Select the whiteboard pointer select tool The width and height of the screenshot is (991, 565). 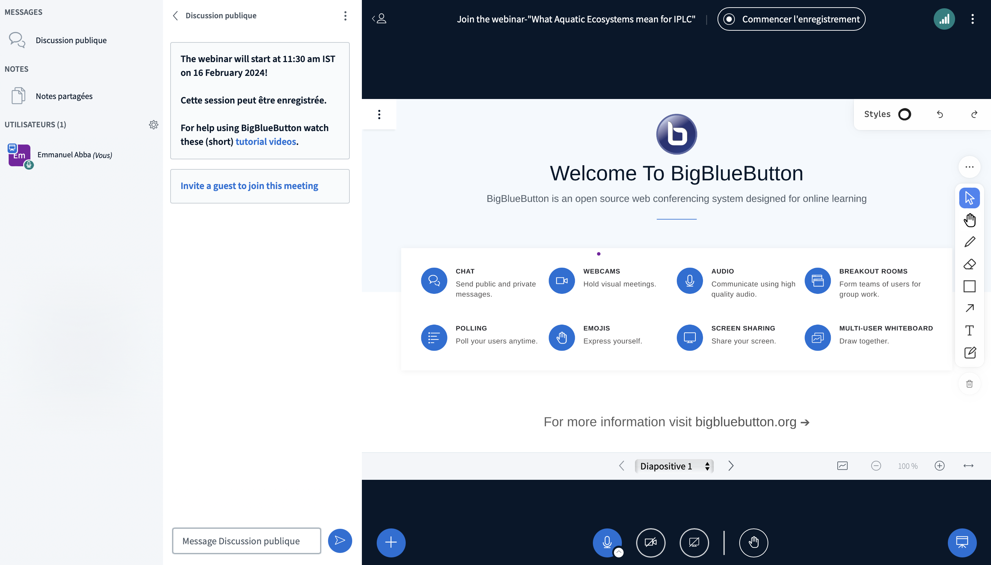click(x=969, y=198)
